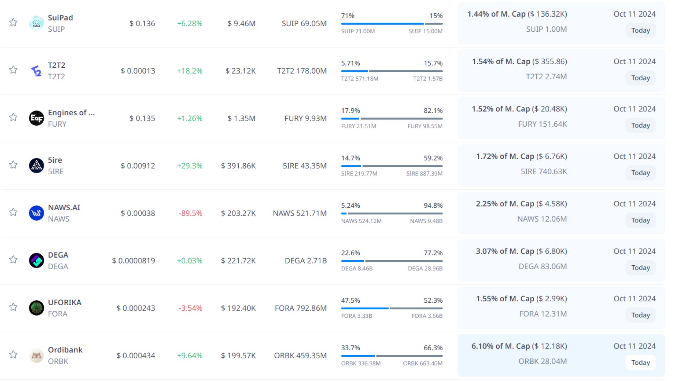Toggle the favorite star for NAWS.AI

point(13,212)
